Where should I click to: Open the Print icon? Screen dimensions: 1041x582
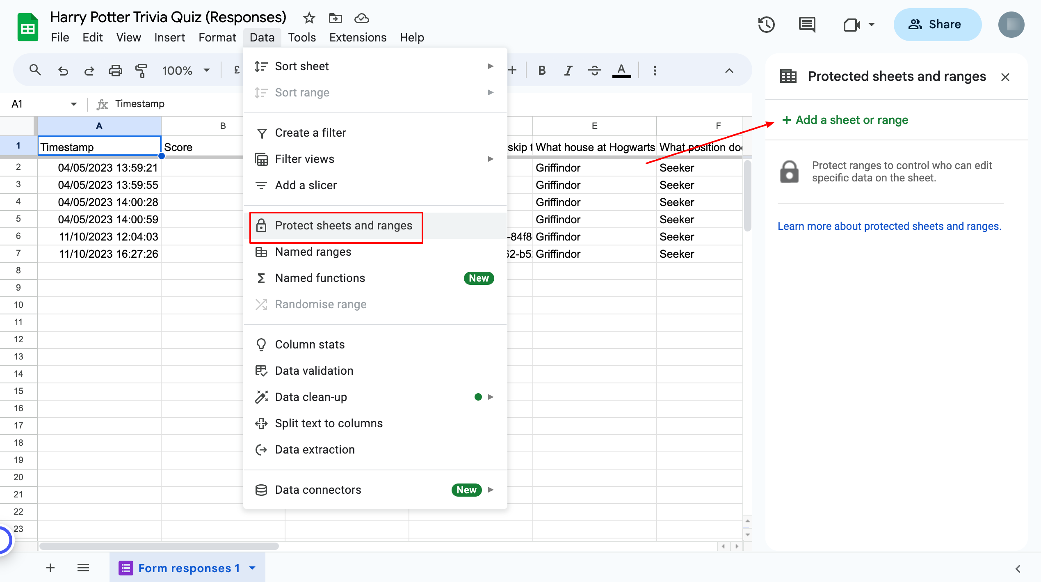[115, 70]
